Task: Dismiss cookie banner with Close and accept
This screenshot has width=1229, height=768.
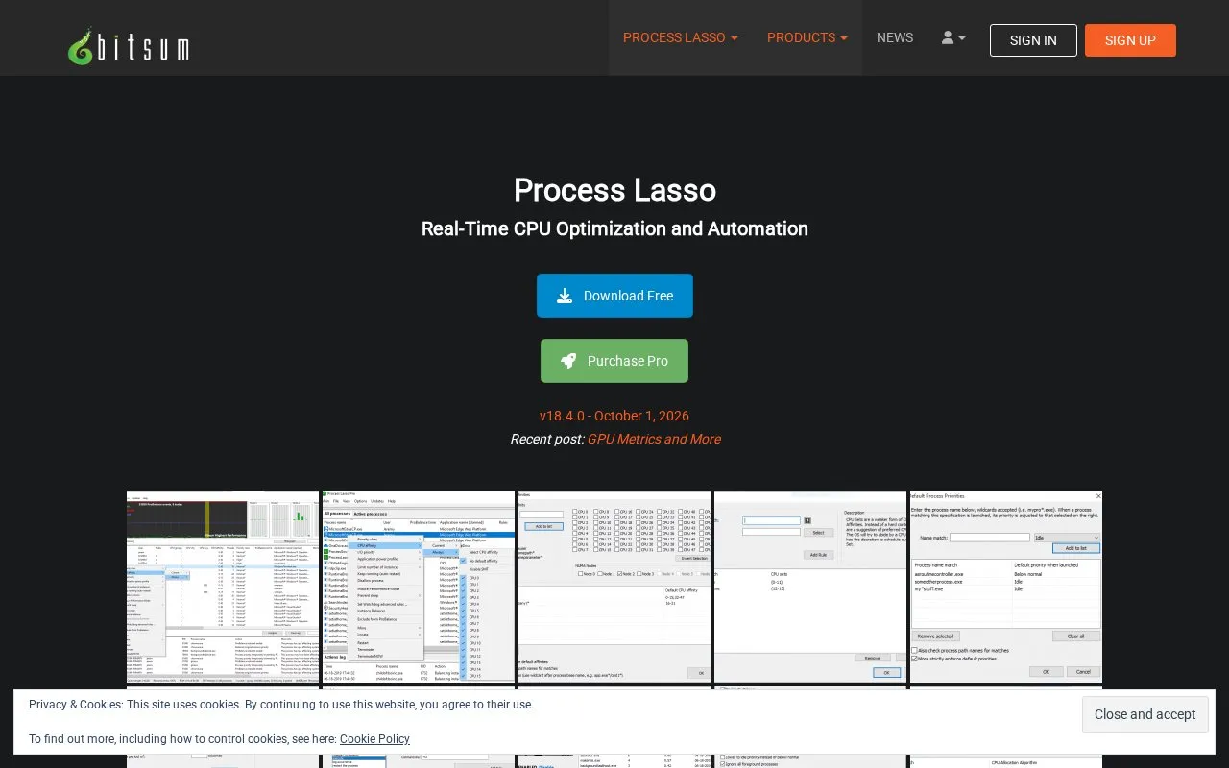Action: (x=1145, y=714)
